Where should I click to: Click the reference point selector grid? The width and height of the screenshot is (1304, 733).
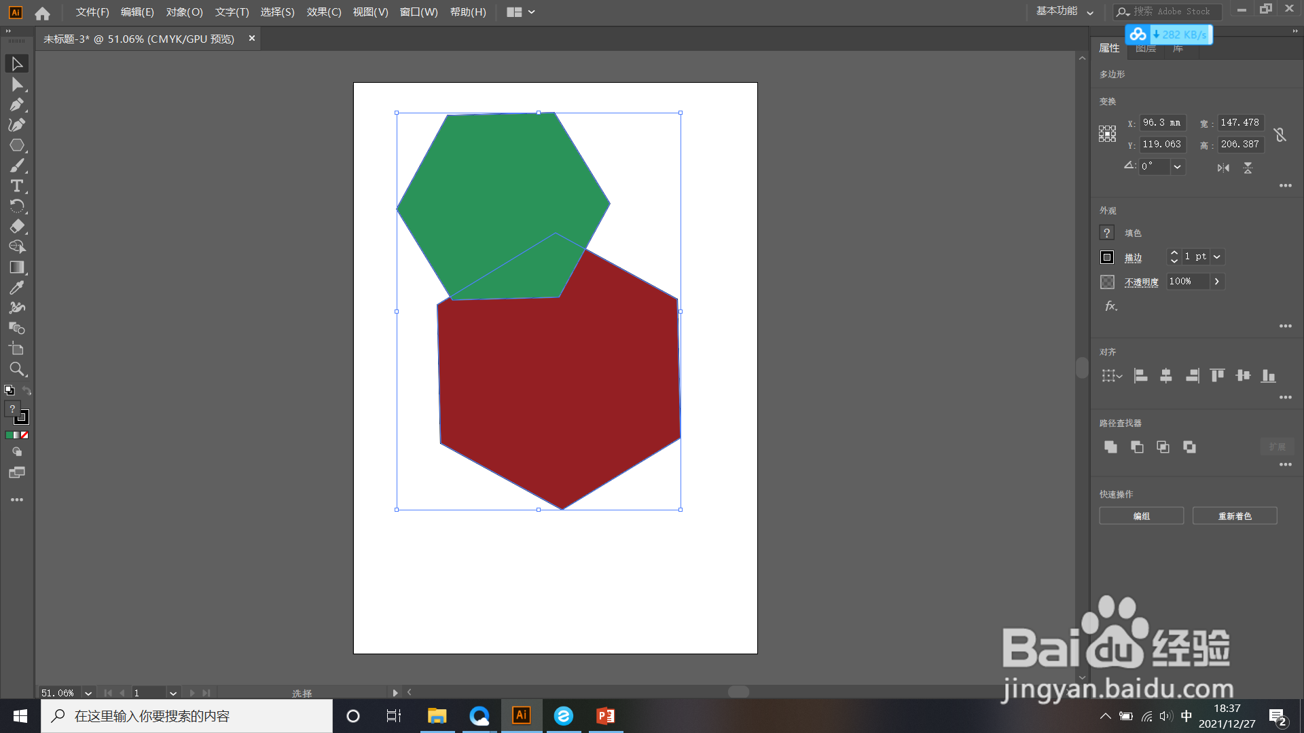pos(1107,134)
